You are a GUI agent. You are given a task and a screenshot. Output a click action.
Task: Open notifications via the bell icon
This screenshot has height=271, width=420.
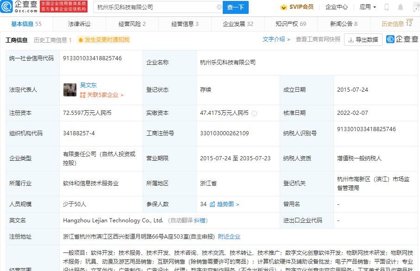tap(401, 7)
